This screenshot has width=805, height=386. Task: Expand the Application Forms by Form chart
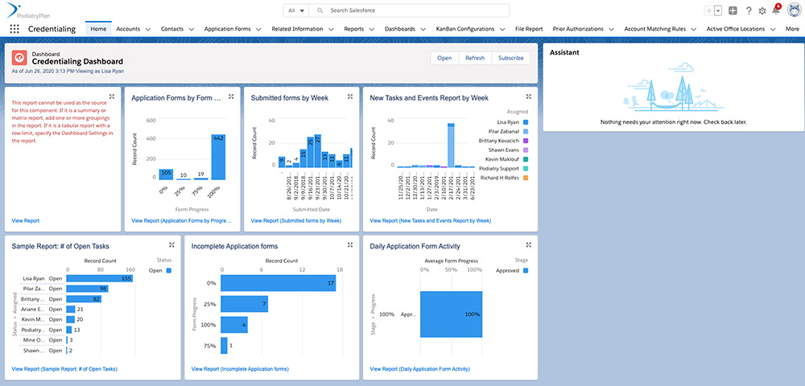(231, 96)
